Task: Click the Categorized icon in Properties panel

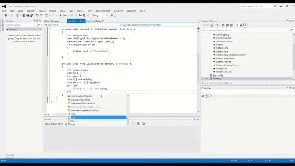Action: 203,96
